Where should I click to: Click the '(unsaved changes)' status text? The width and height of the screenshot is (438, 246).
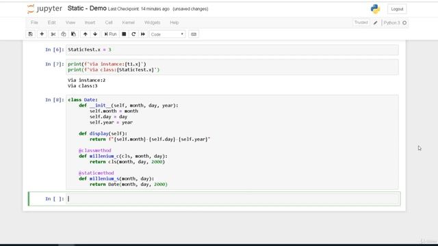(x=190, y=9)
